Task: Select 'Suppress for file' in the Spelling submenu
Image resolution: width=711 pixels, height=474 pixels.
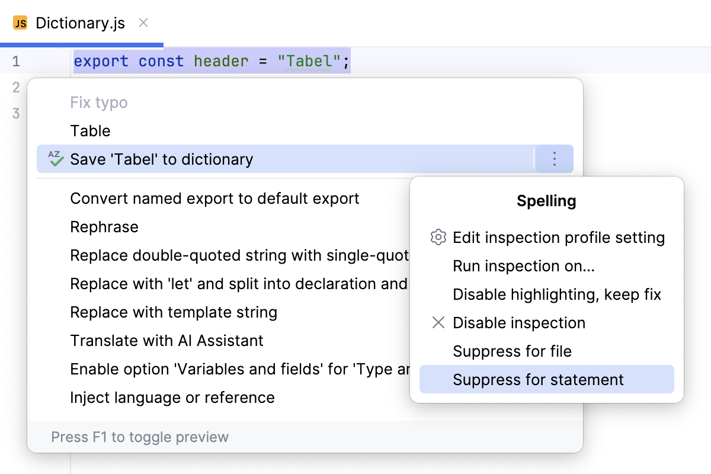Action: (x=512, y=351)
